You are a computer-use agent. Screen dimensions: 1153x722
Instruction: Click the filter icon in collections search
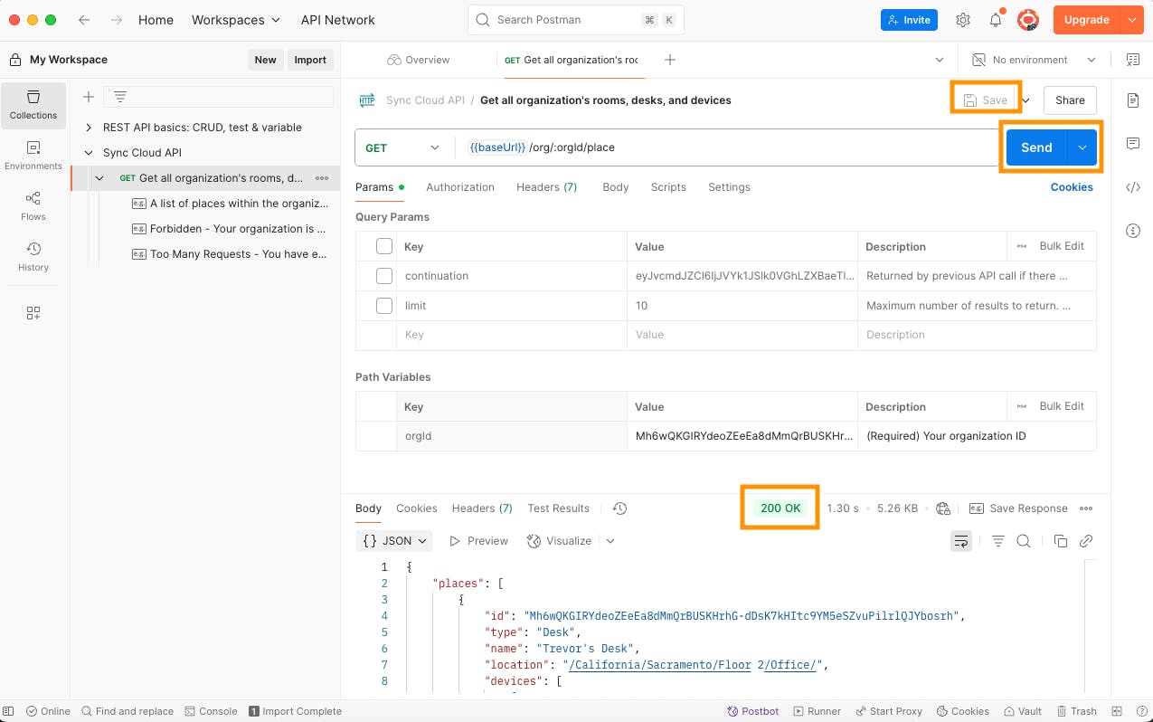tap(119, 97)
